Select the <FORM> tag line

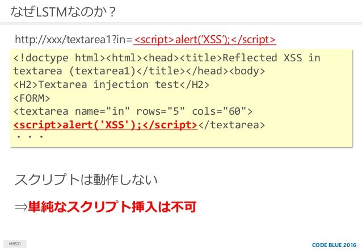[x=32, y=98]
